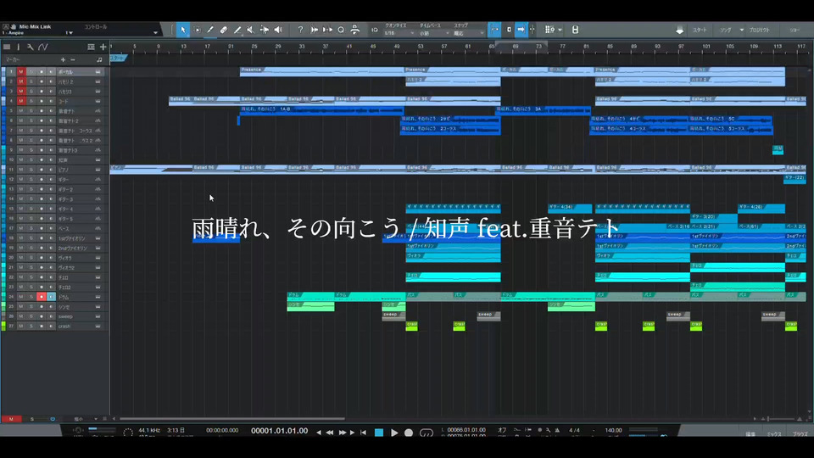Viewport: 814px width, 458px height.
Task: Click the add track plus button
Action: (x=103, y=47)
